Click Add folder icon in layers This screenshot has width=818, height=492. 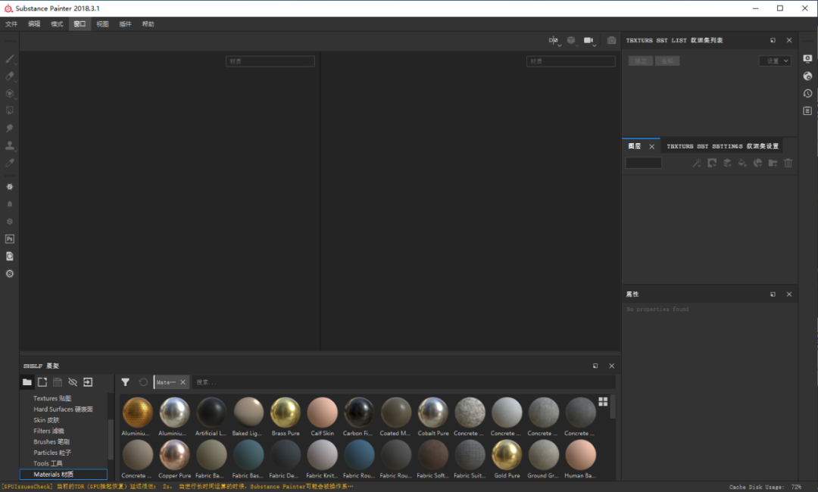click(x=773, y=163)
